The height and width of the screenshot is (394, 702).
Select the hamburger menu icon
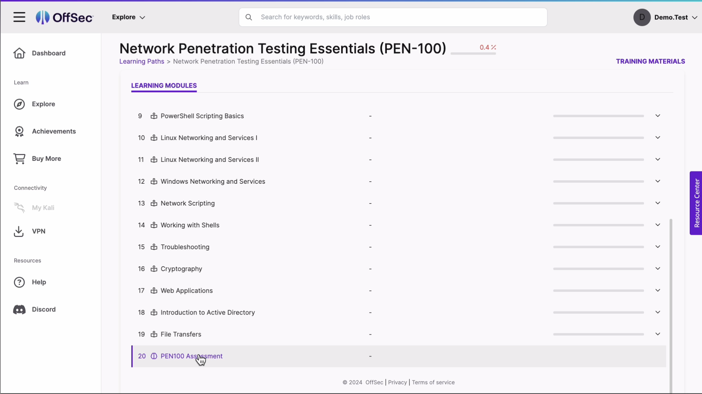tap(19, 17)
